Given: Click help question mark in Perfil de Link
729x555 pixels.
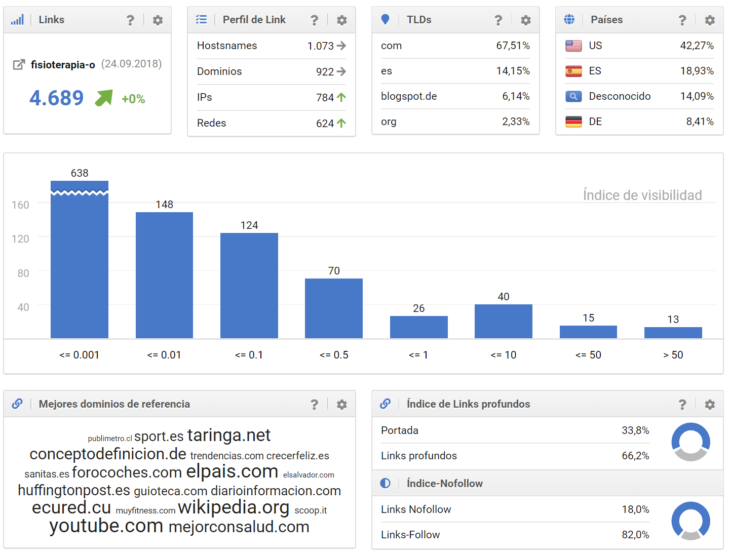Looking at the screenshot, I should [314, 20].
